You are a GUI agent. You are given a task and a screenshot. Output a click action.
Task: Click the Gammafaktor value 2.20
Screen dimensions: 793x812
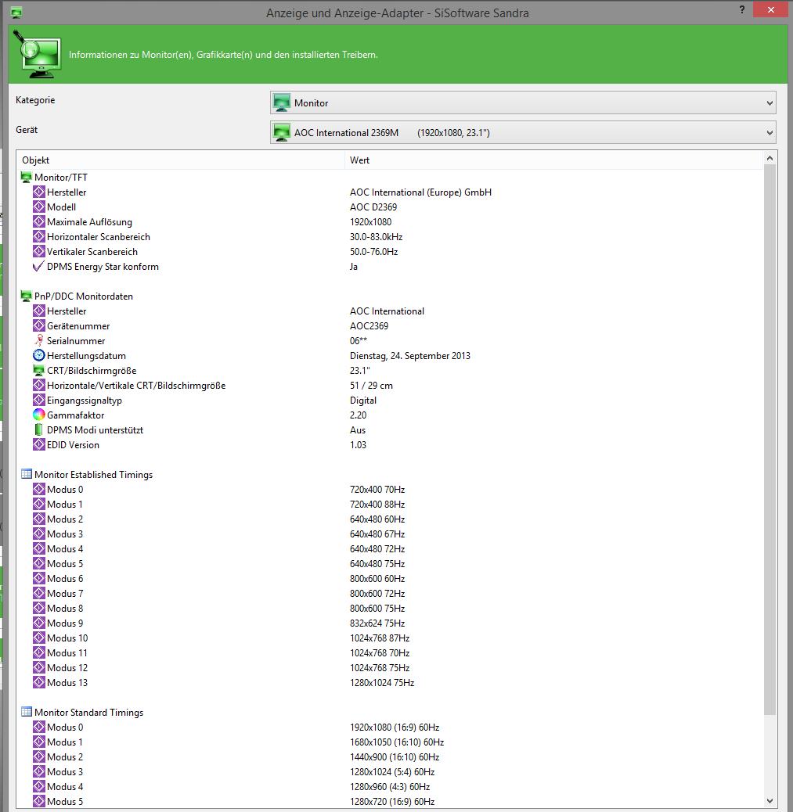[x=359, y=415]
